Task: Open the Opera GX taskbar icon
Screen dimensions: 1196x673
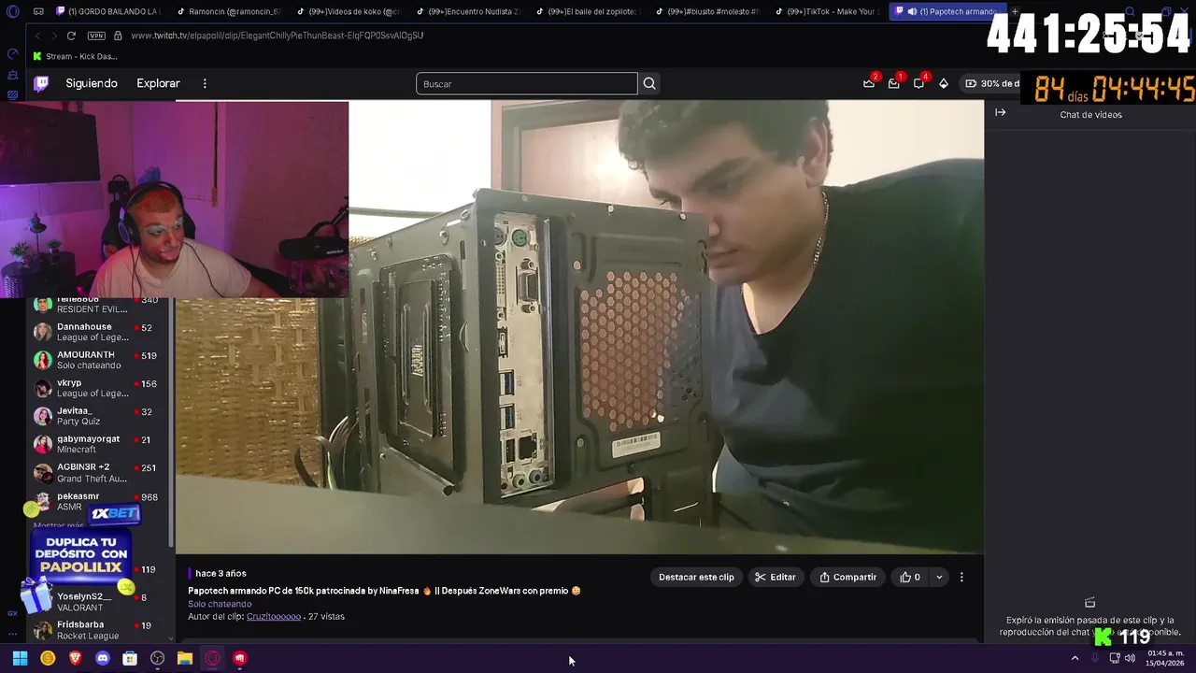Action: (x=213, y=658)
